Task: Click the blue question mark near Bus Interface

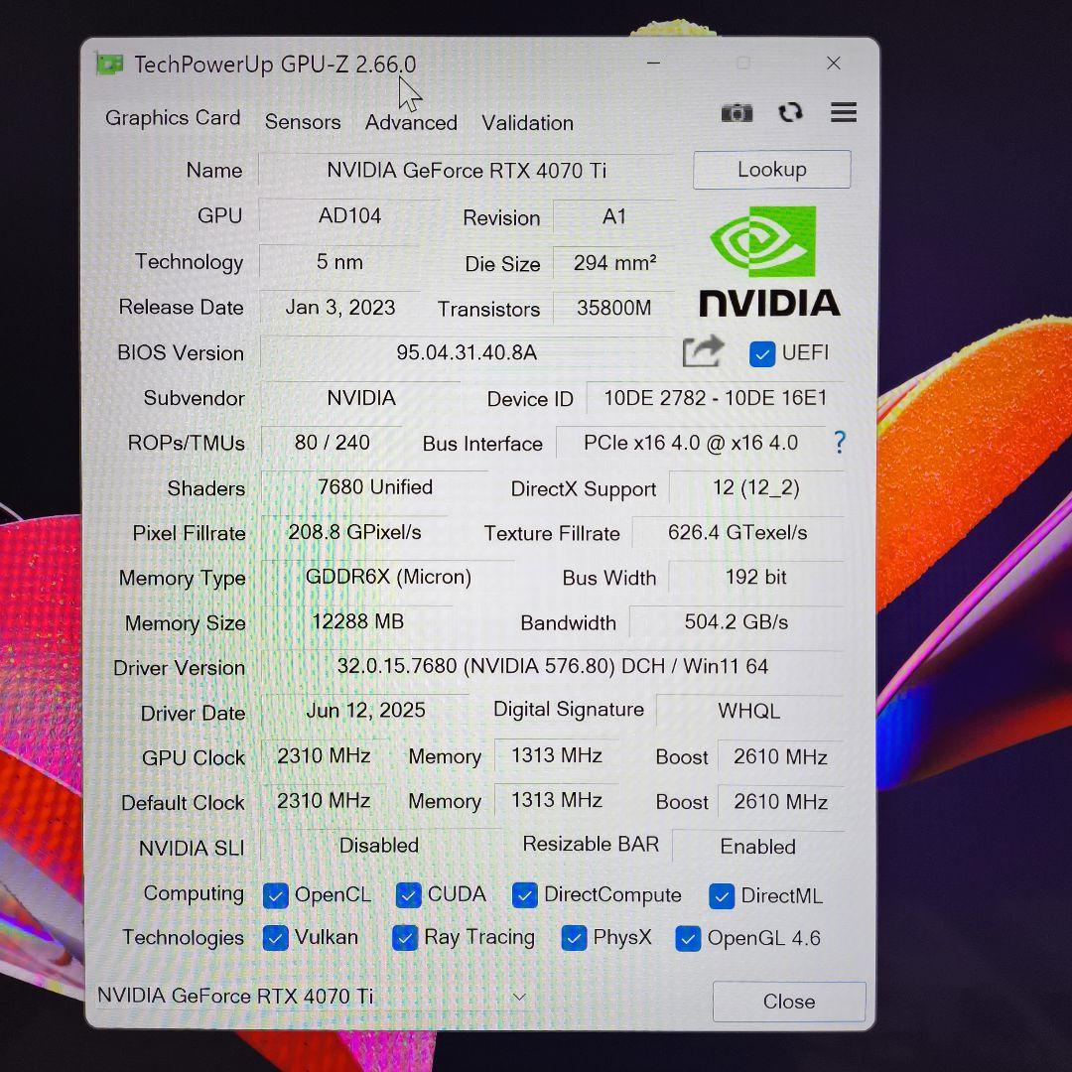Action: 839,443
